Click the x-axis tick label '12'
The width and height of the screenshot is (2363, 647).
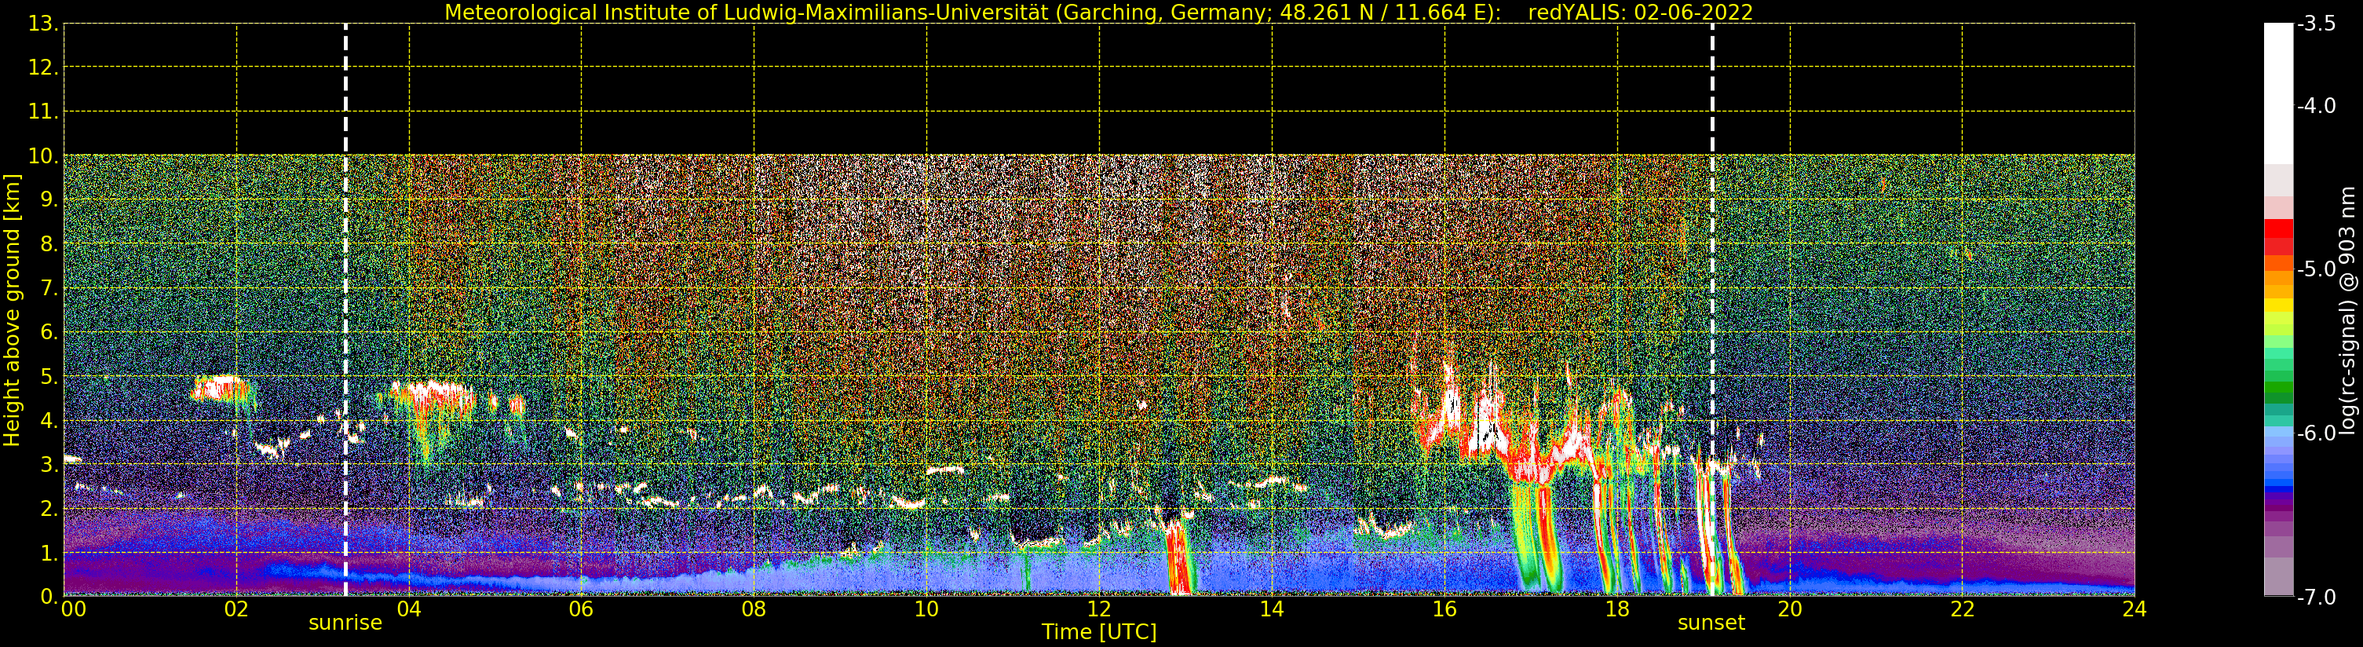pyautogui.click(x=1099, y=609)
